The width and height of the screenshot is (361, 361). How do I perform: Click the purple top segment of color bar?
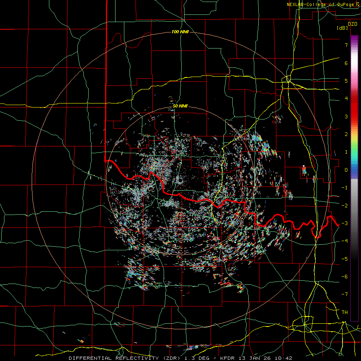[354, 39]
